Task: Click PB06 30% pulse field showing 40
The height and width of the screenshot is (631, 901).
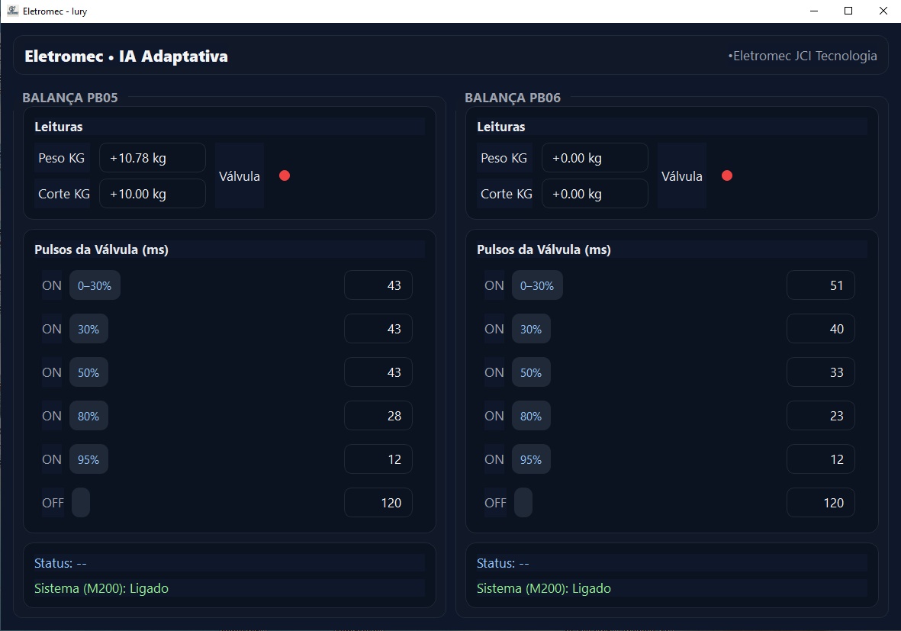Action: point(821,329)
